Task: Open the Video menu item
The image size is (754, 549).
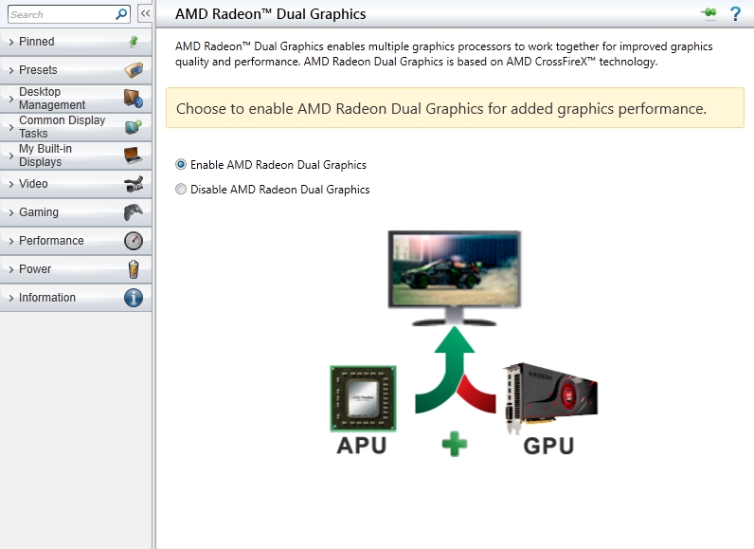Action: [76, 184]
